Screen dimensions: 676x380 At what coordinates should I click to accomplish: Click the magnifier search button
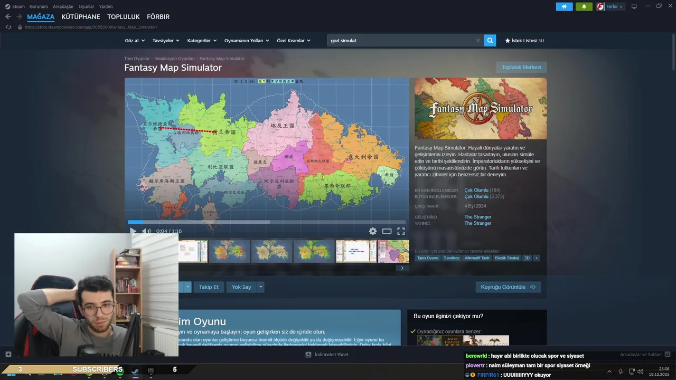[490, 40]
